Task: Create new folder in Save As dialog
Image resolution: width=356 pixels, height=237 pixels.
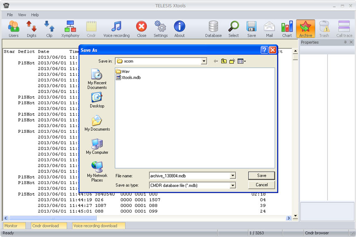Action: (233, 61)
